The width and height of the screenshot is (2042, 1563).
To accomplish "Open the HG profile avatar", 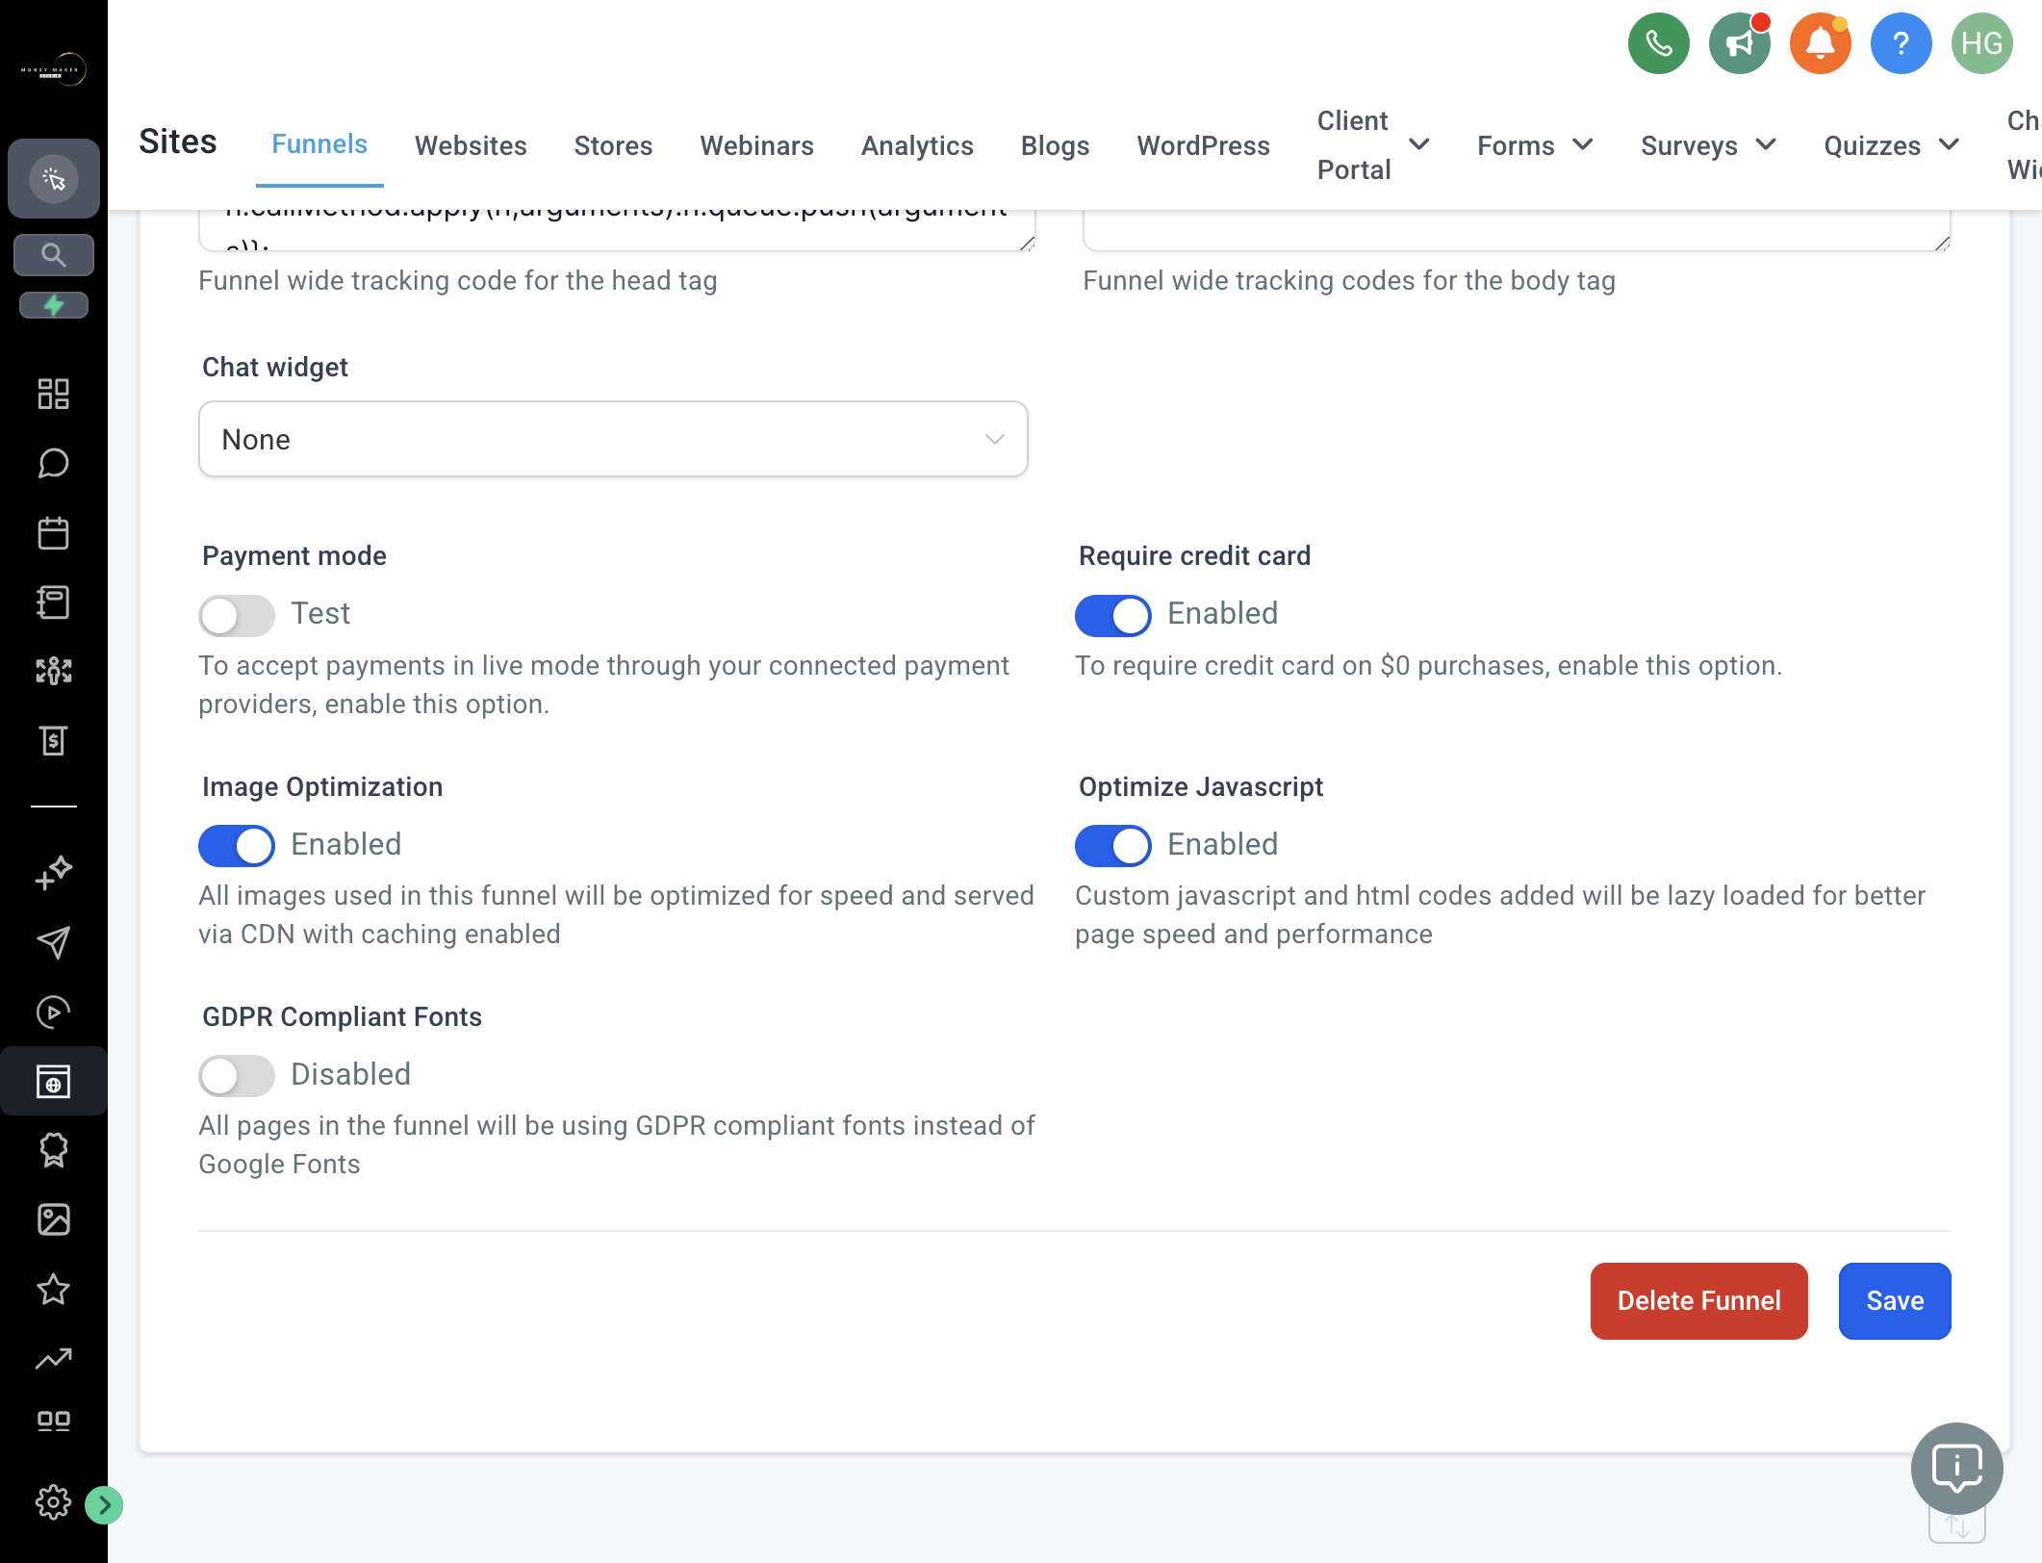I will point(1981,43).
